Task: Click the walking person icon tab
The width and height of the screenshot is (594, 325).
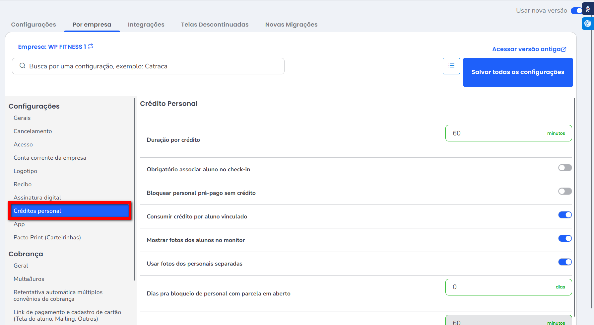Action: coord(588,9)
